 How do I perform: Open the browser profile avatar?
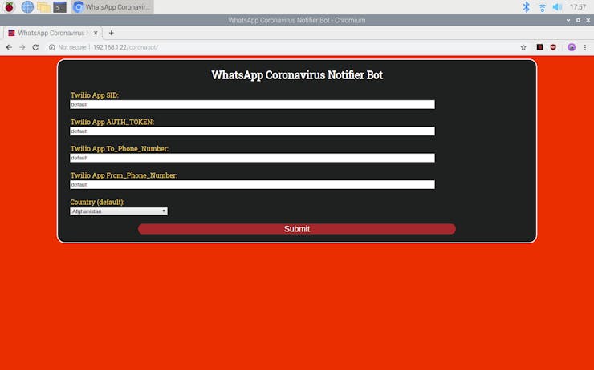coord(572,47)
